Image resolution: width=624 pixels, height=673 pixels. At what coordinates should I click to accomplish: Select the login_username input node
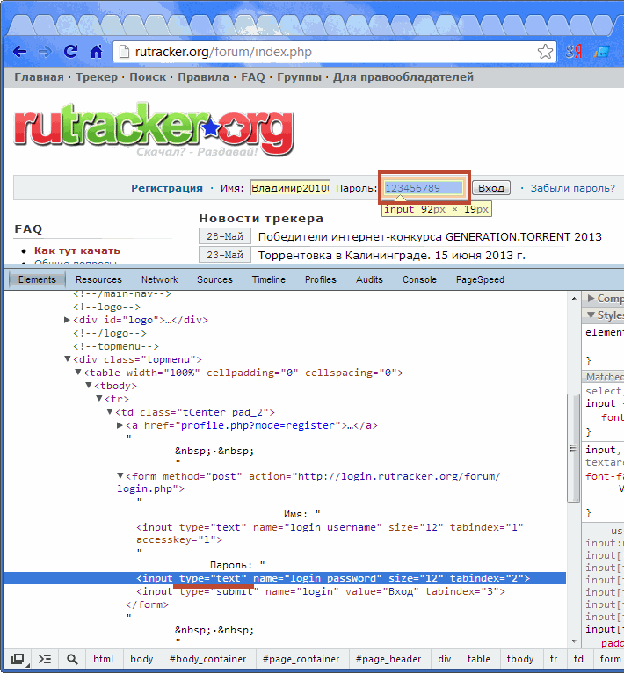click(330, 533)
